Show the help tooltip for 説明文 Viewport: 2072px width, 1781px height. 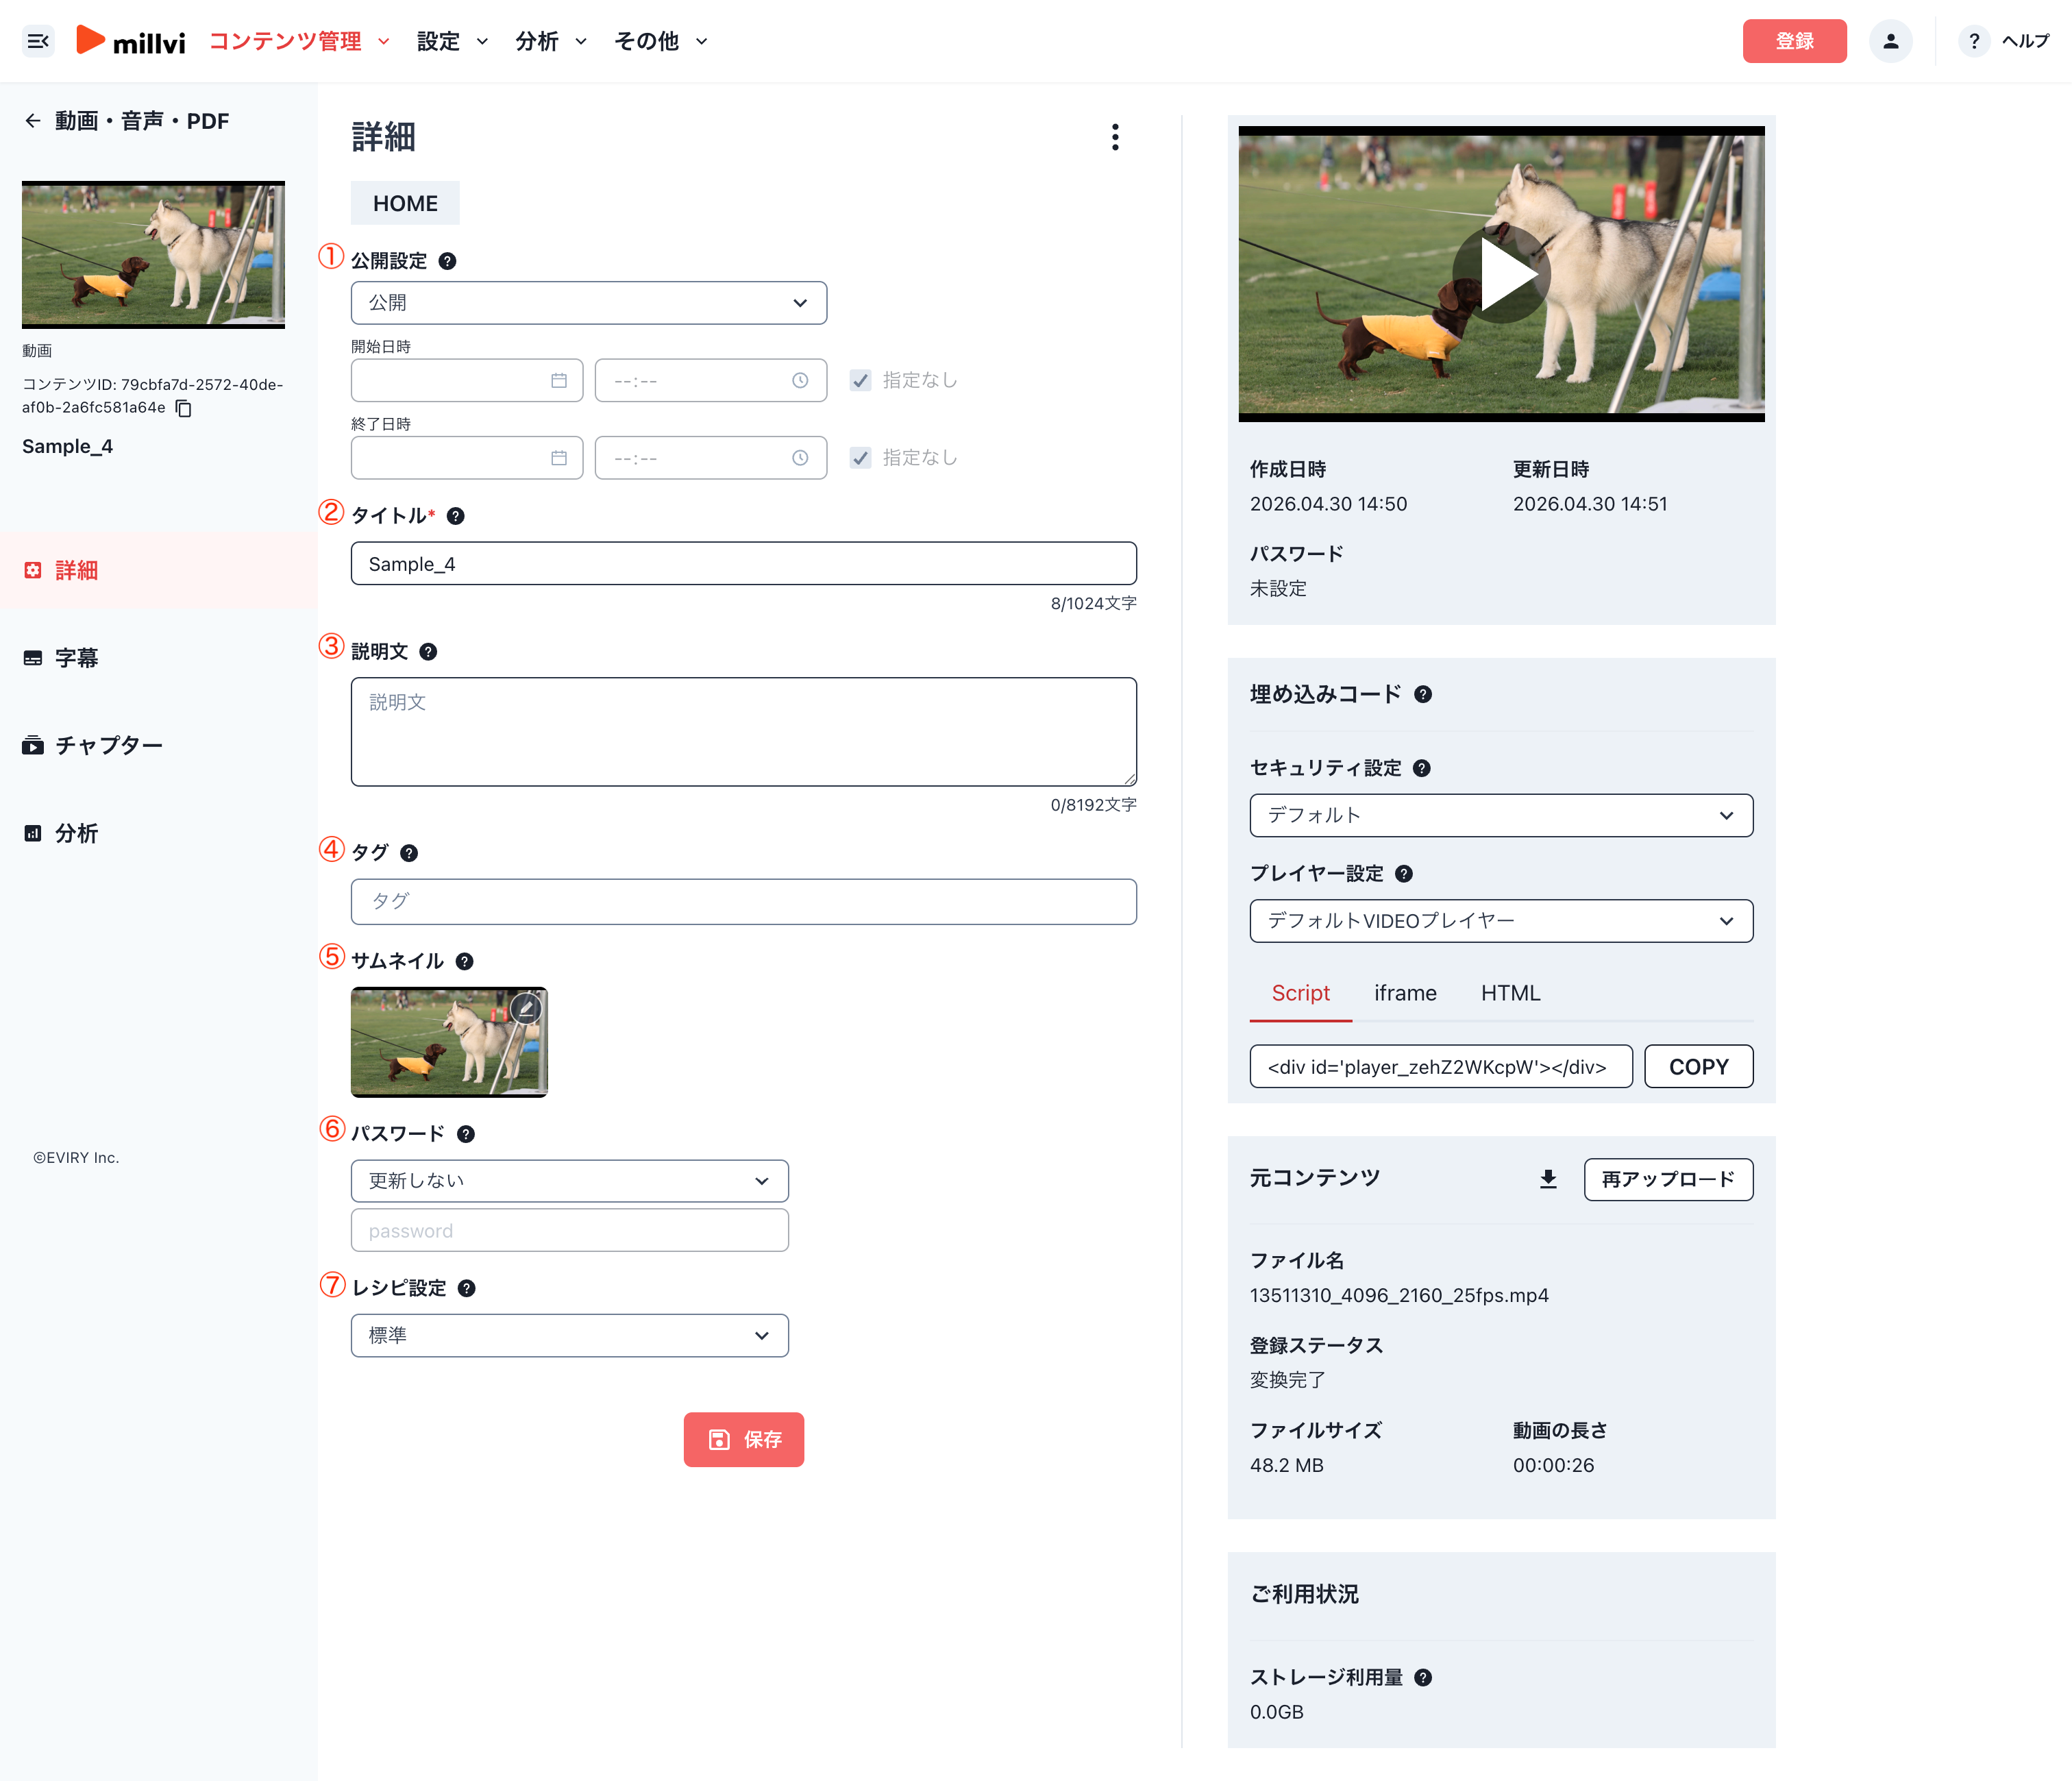click(x=428, y=652)
